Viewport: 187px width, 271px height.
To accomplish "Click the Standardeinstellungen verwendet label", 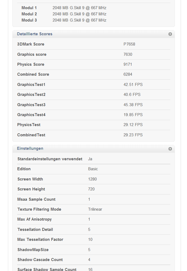I will click(50, 159).
